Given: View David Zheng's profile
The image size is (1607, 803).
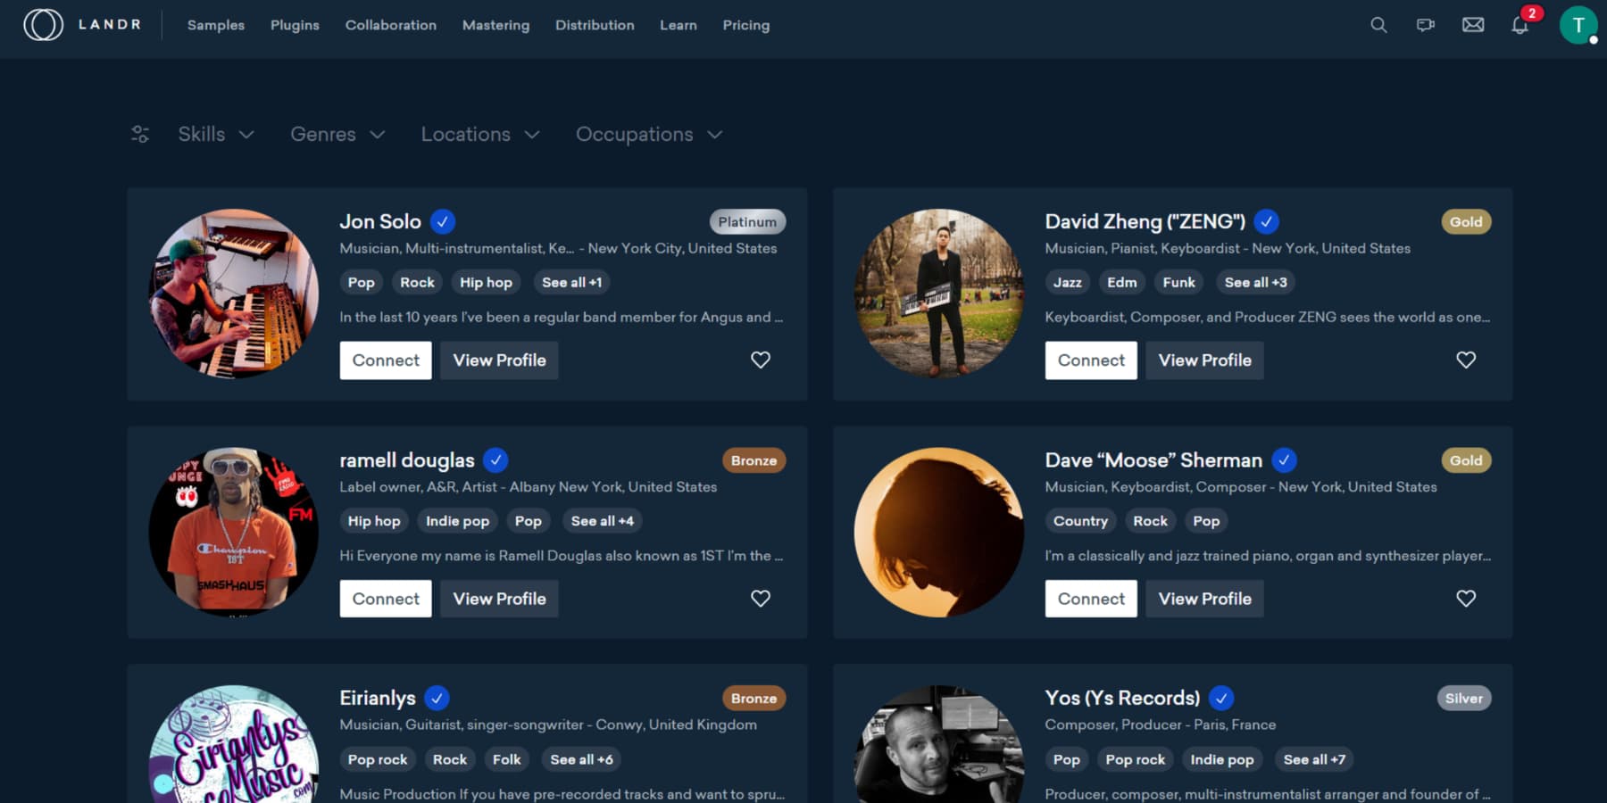Looking at the screenshot, I should (x=1204, y=360).
